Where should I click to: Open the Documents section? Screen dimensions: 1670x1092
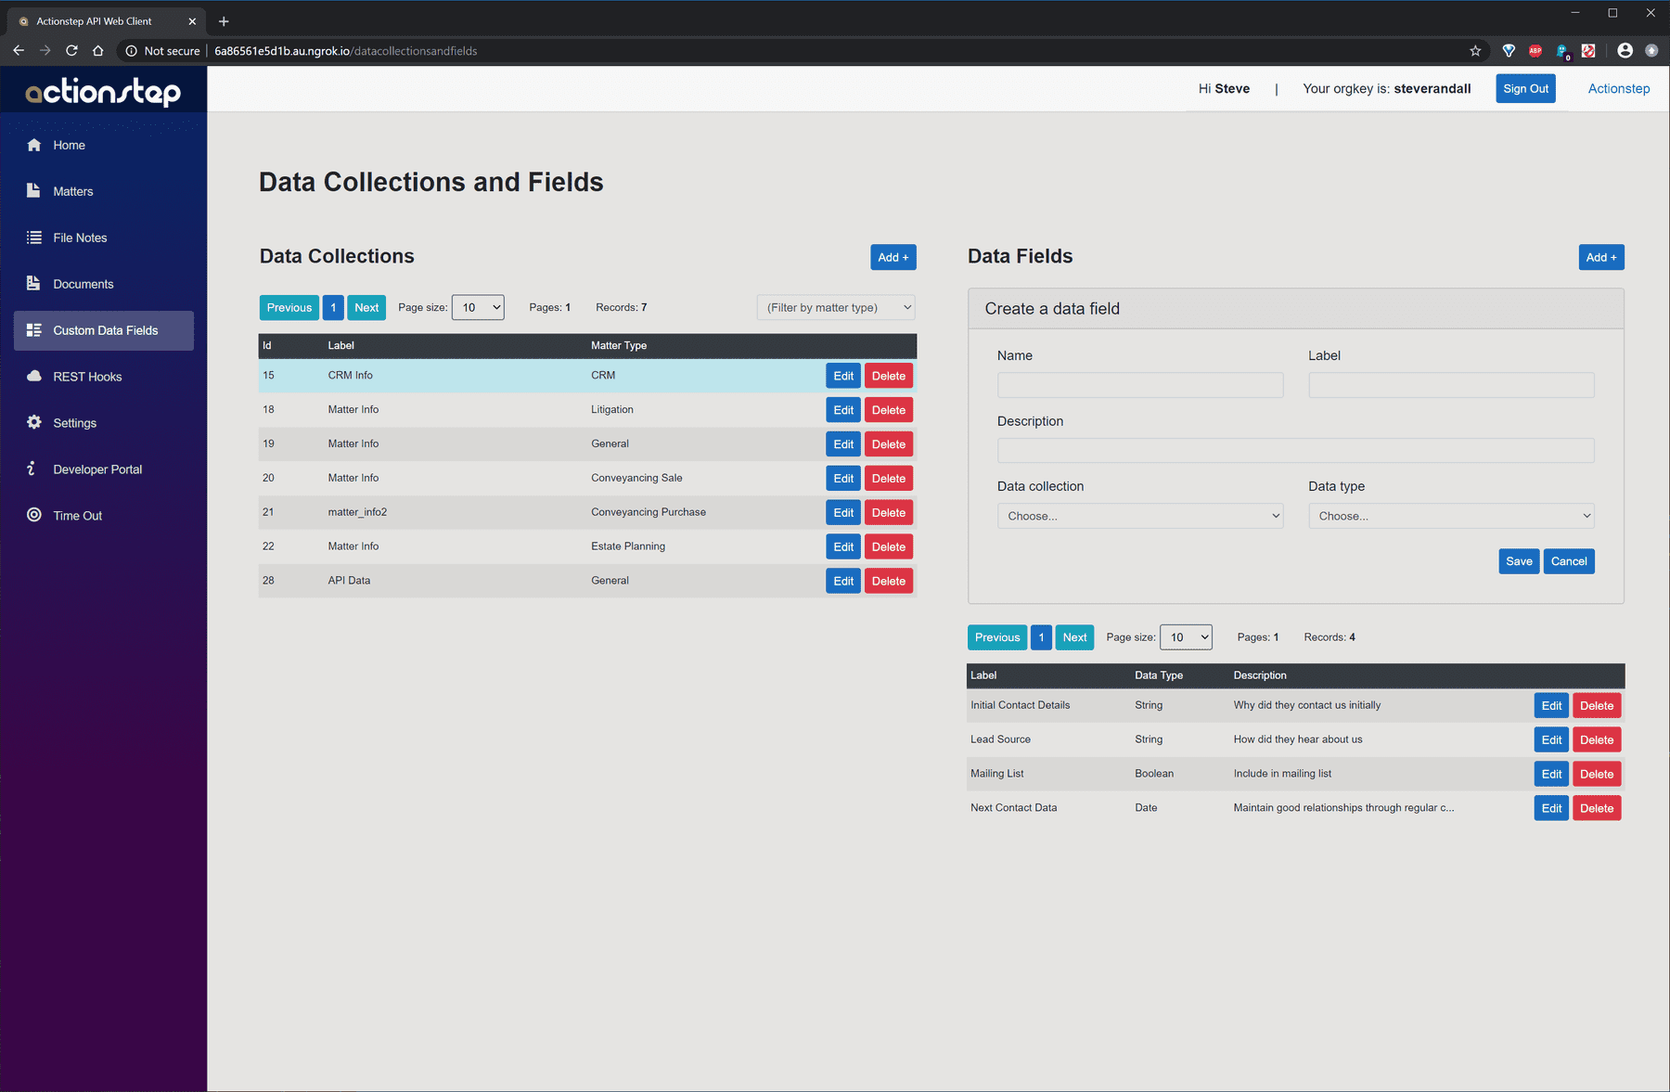pos(83,284)
